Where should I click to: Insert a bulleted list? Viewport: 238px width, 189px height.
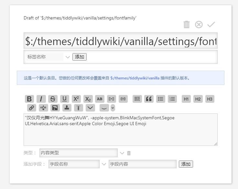coord(161,99)
